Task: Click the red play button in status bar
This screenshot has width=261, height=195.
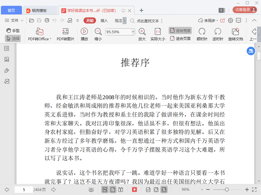Action: pos(134,190)
